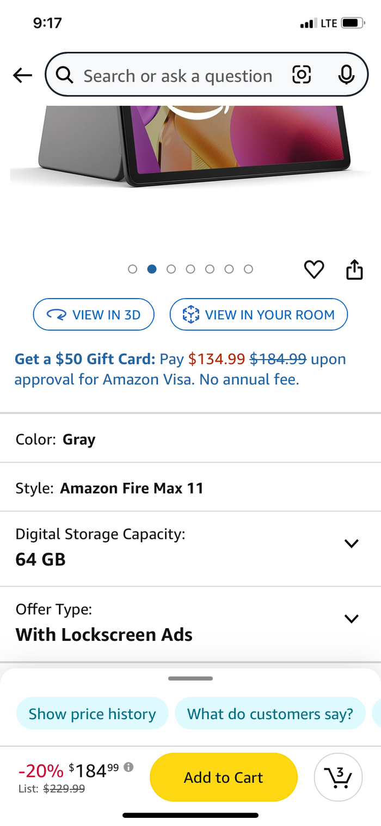Tap the microphone voice search icon

tap(346, 75)
